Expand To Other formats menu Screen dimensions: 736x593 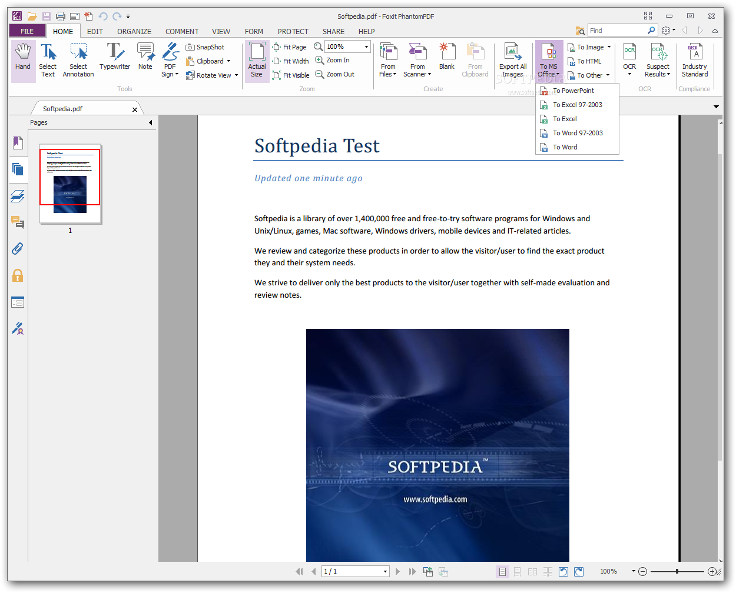608,75
